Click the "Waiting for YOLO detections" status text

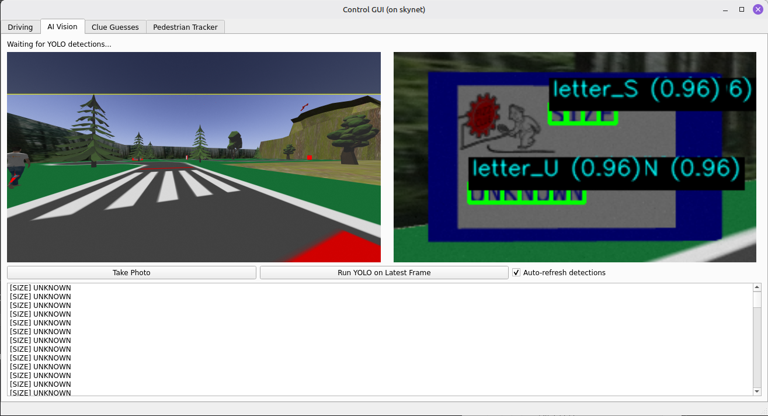pyautogui.click(x=59, y=44)
